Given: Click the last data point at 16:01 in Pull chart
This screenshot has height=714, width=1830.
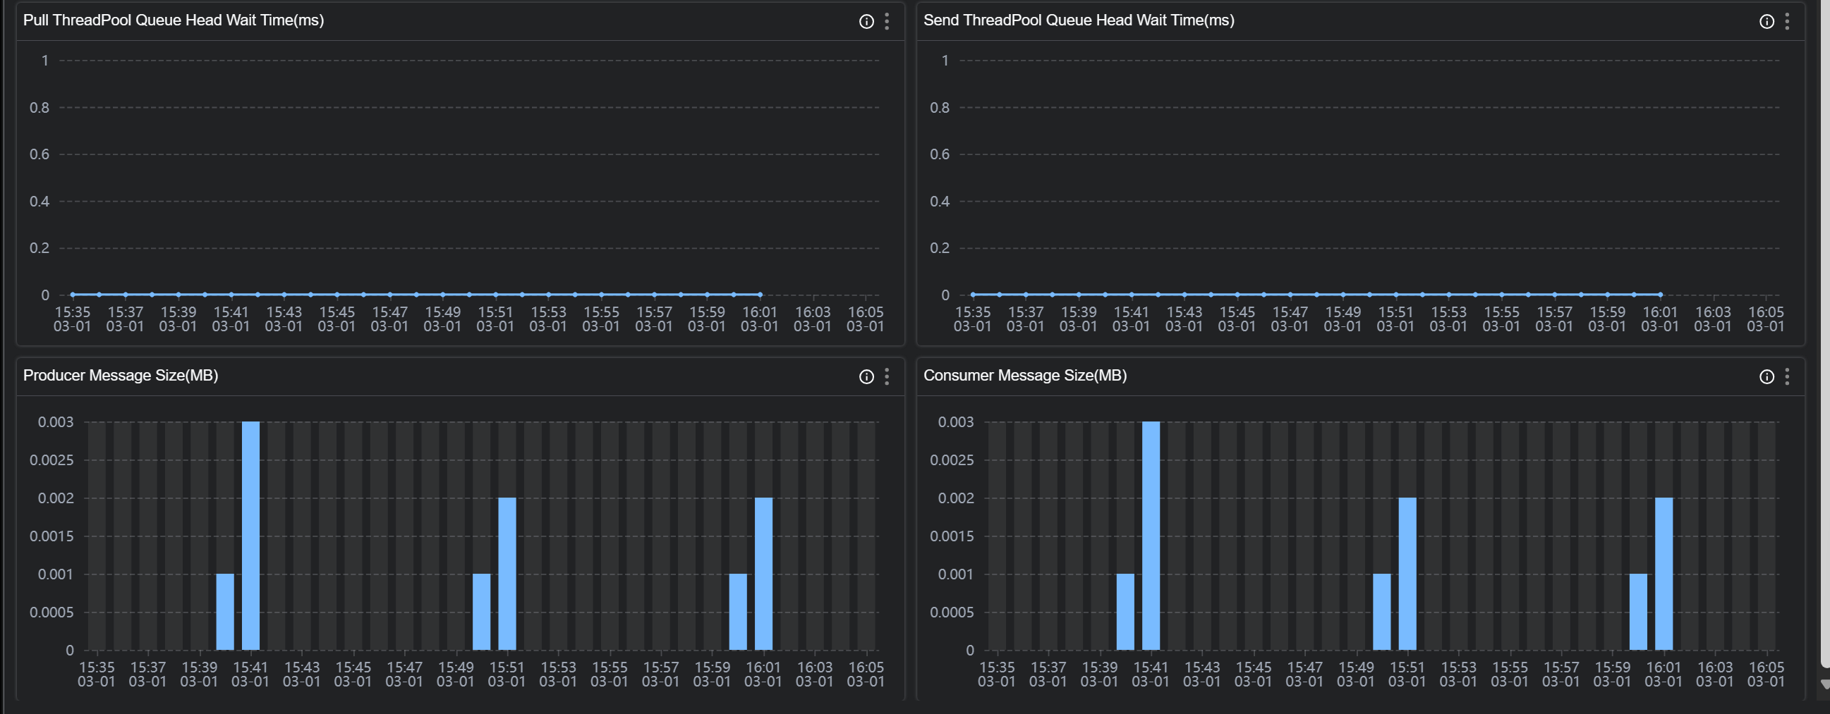Looking at the screenshot, I should pyautogui.click(x=759, y=295).
